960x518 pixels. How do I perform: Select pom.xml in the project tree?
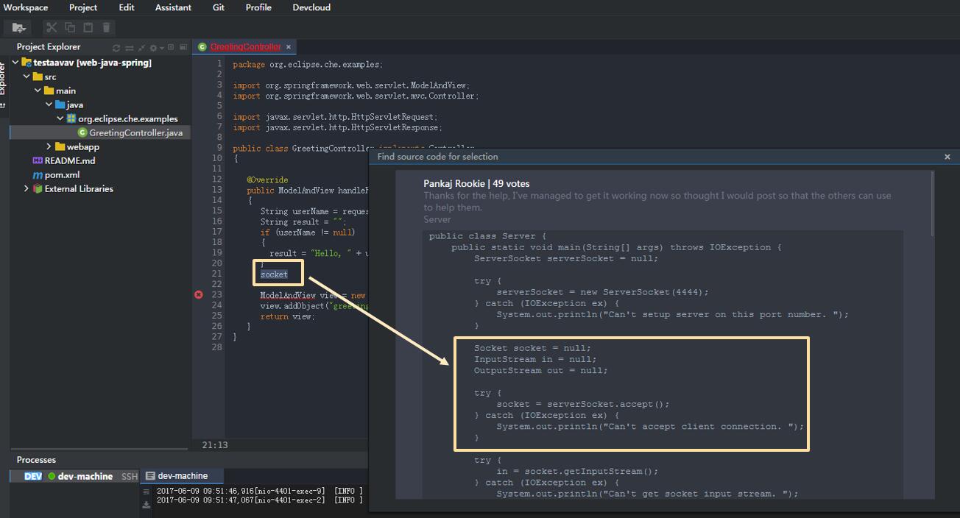62,175
